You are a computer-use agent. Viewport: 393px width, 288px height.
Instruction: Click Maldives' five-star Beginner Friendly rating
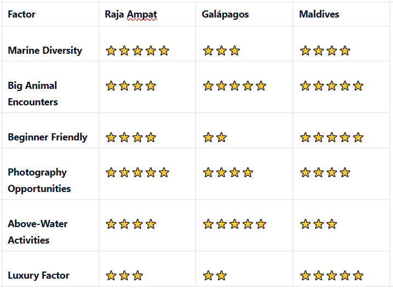tap(332, 138)
